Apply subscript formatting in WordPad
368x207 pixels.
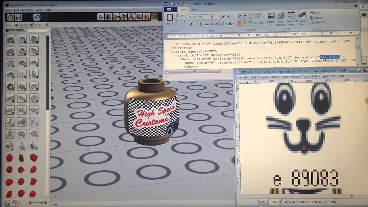click(212, 24)
